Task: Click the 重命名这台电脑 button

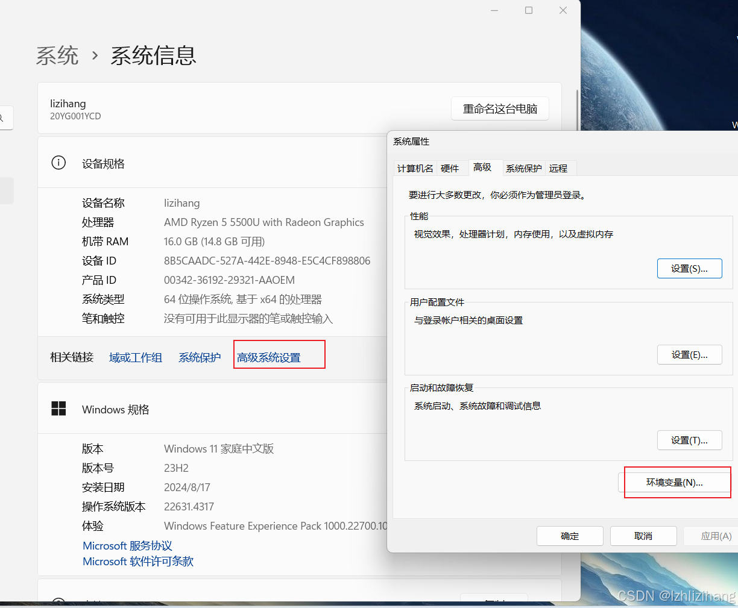Action: (x=500, y=108)
